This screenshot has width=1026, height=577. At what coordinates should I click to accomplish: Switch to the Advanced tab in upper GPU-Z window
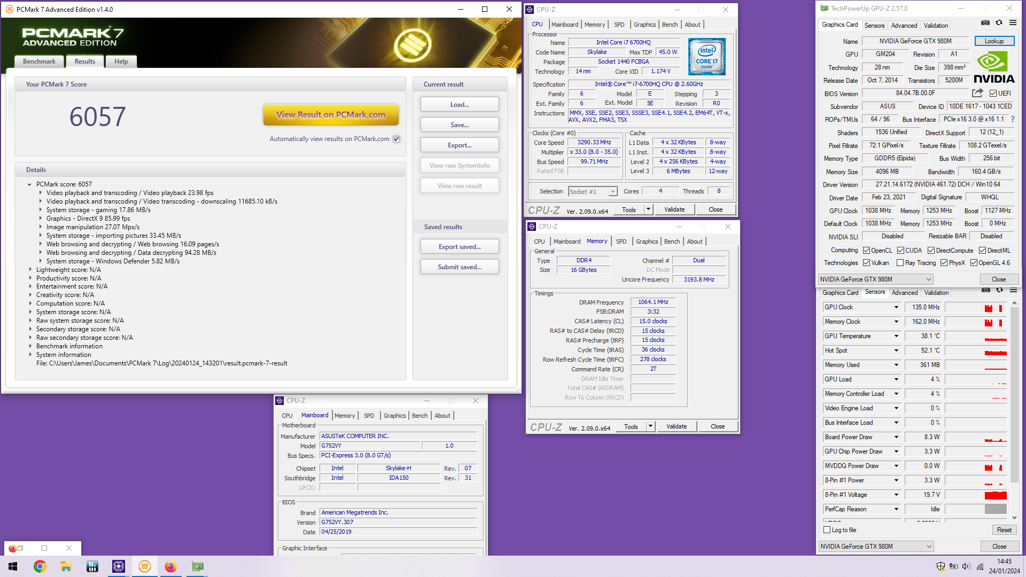(x=904, y=26)
